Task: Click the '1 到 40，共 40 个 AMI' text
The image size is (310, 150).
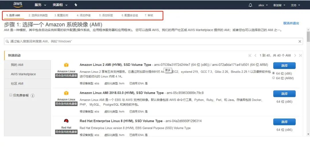Action: 275,56
